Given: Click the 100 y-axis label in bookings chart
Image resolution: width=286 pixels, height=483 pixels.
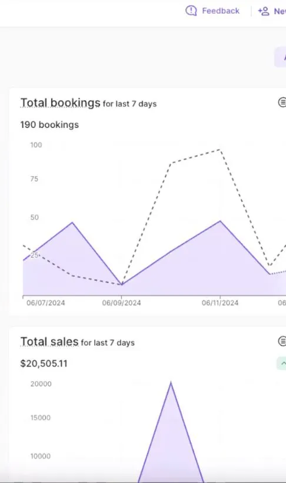Looking at the screenshot, I should pyautogui.click(x=36, y=145).
